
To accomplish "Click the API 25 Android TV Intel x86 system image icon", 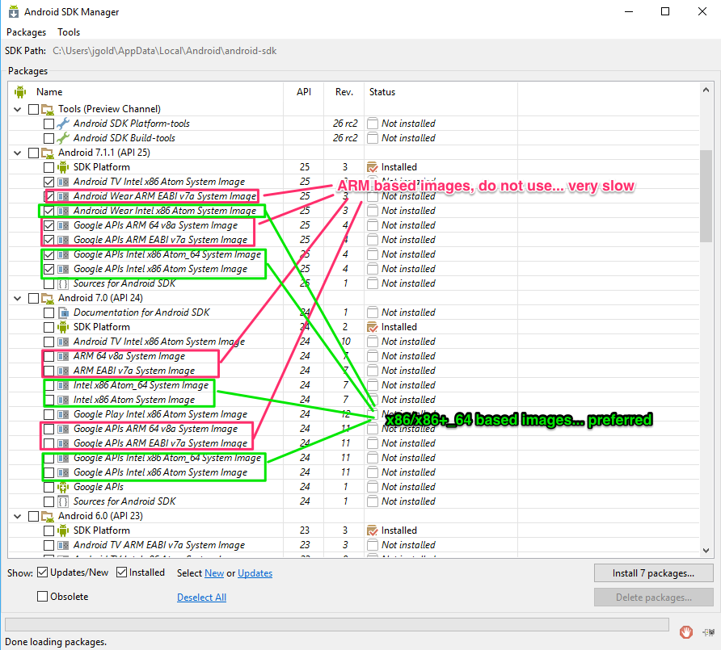I will click(x=63, y=182).
